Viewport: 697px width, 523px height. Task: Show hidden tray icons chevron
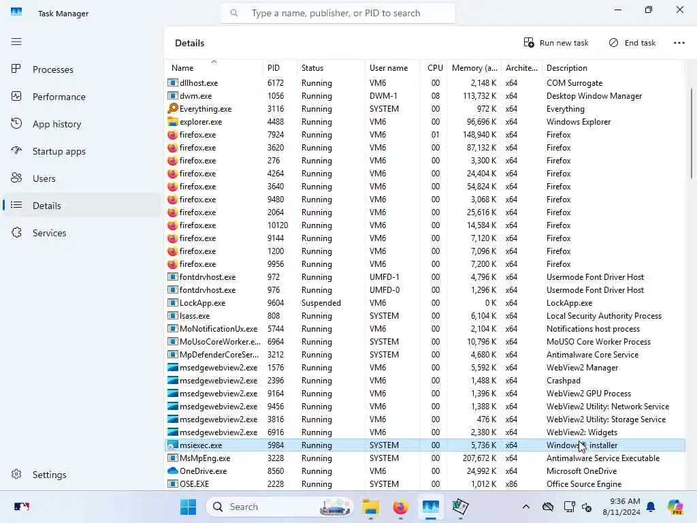(526, 507)
